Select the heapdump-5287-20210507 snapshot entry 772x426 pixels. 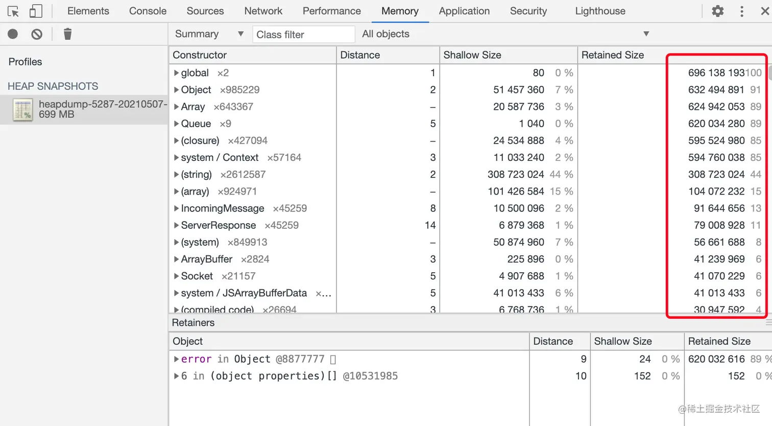point(84,109)
